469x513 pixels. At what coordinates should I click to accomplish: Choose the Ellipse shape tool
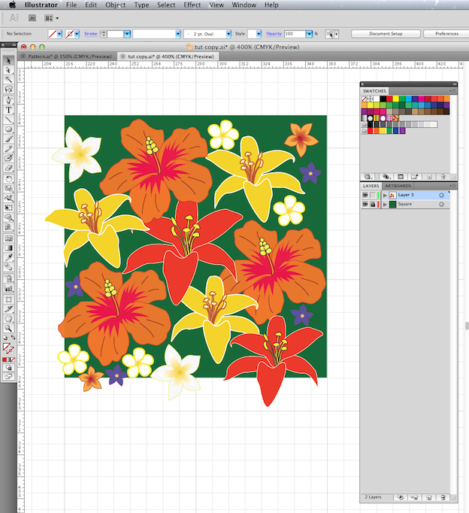[8, 129]
